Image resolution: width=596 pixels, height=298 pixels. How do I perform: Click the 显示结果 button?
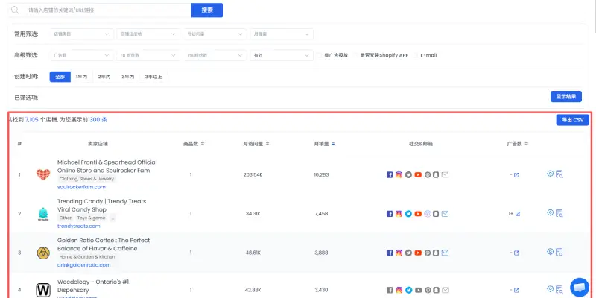click(566, 97)
